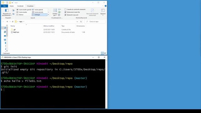The width and height of the screenshot is (201, 113).
Task: Click the terminal vertical scrollbar
Action: coord(106,84)
